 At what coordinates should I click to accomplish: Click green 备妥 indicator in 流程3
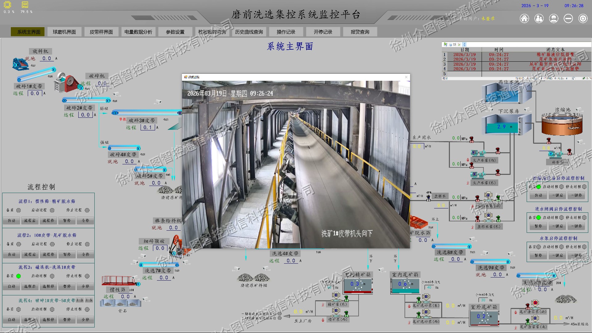tap(18, 276)
